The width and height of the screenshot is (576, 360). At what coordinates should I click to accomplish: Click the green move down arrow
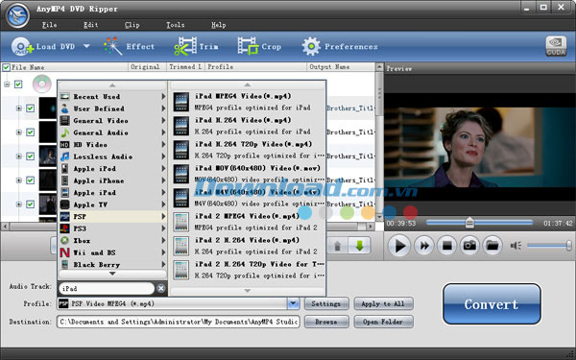360,246
